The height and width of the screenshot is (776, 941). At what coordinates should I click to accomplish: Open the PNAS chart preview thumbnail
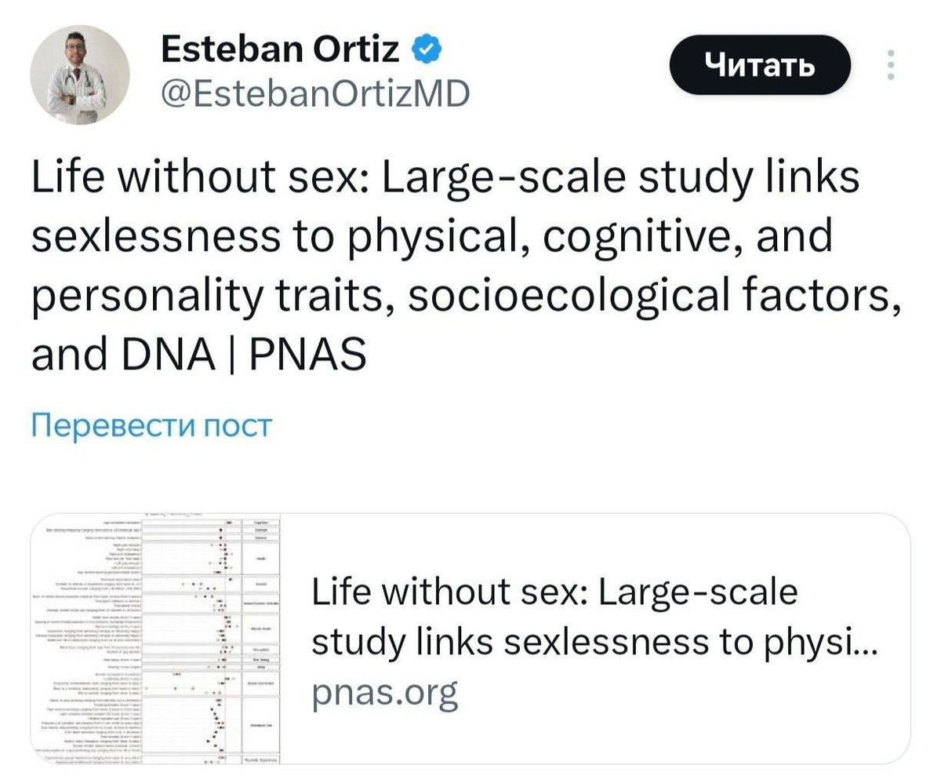[157, 639]
